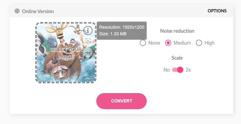Click the focus frame icon on the thumbnail

point(88,41)
